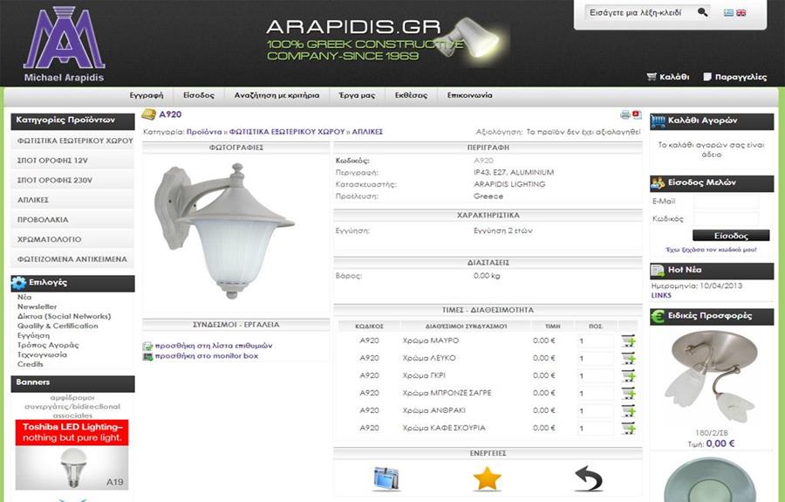
Task: Switch language with the UK flag
Action: (x=741, y=12)
